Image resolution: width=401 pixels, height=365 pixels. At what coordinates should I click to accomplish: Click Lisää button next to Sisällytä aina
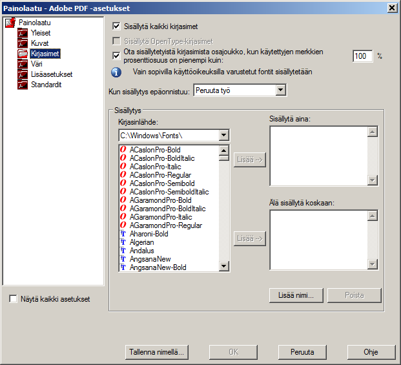click(250, 160)
